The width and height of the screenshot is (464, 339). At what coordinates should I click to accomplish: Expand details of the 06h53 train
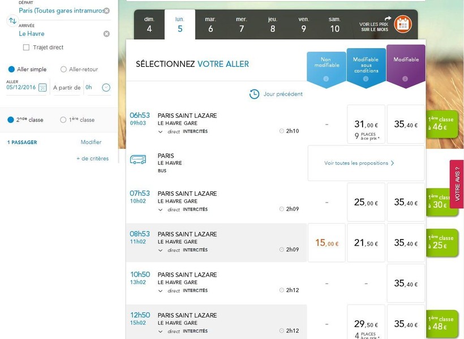pyautogui.click(x=161, y=131)
